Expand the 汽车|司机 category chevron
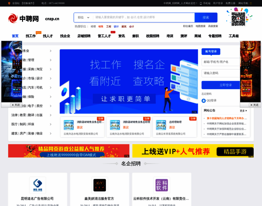Screen dimensions: 262x206 click(50, 88)
